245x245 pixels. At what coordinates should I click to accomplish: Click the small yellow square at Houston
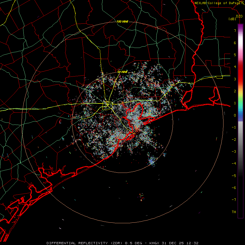coord(108,106)
